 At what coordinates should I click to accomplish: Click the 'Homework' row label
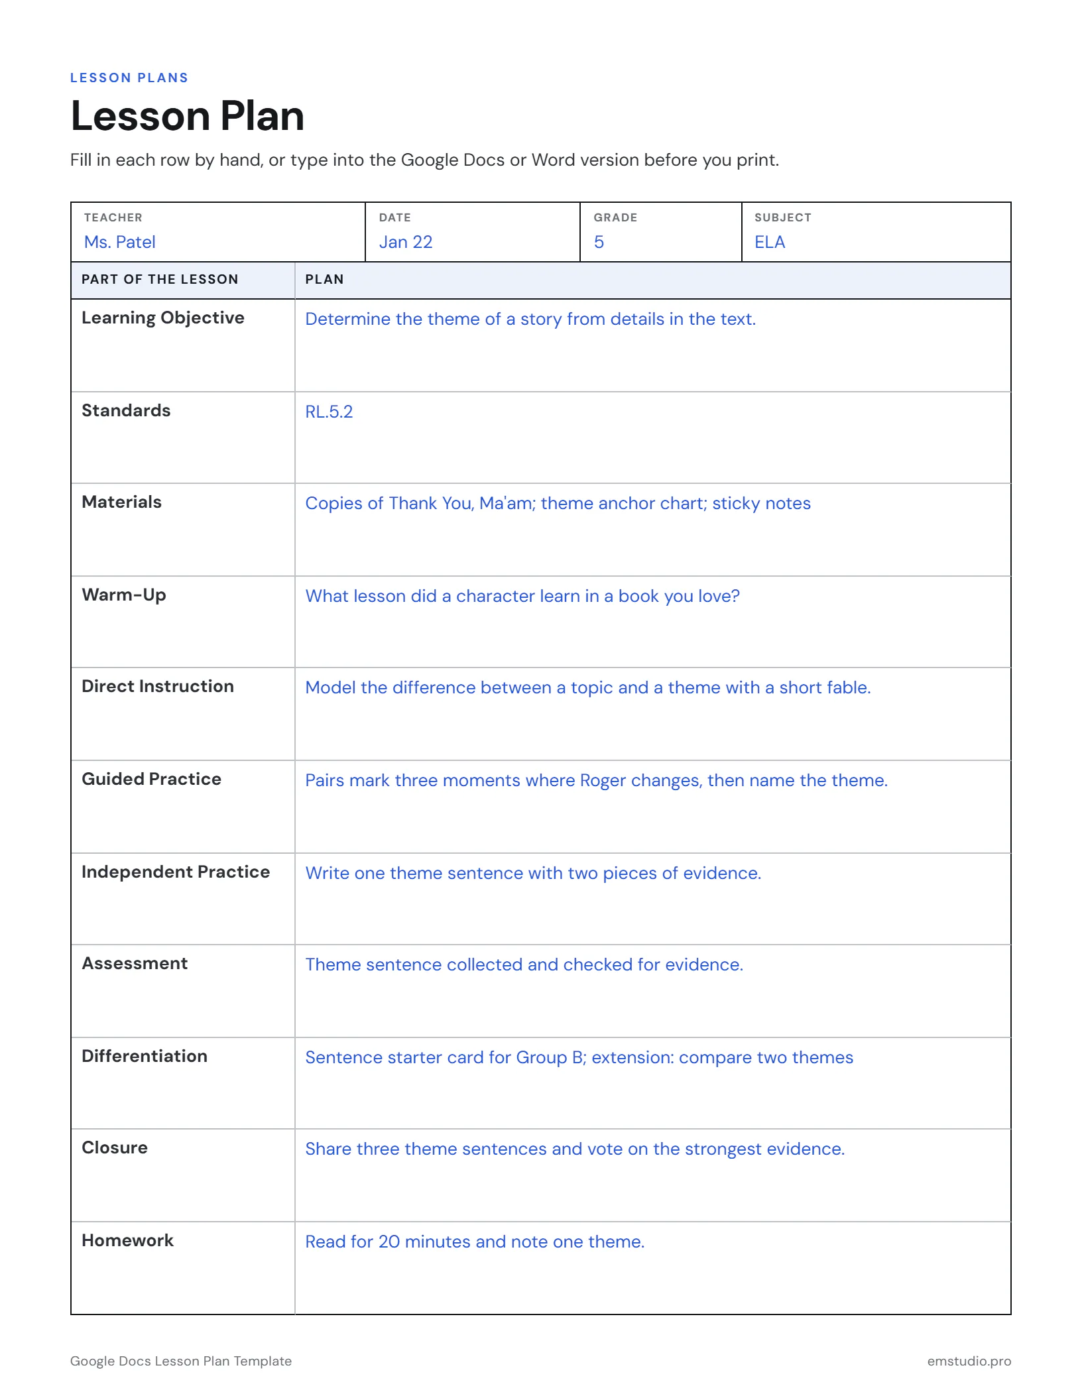127,1240
